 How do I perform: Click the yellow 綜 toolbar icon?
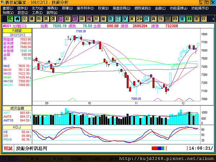point(67,19)
